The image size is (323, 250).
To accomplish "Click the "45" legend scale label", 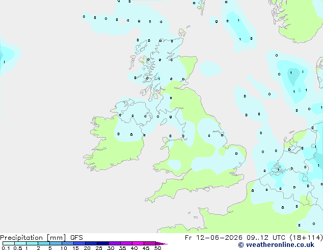I will click(146, 248).
